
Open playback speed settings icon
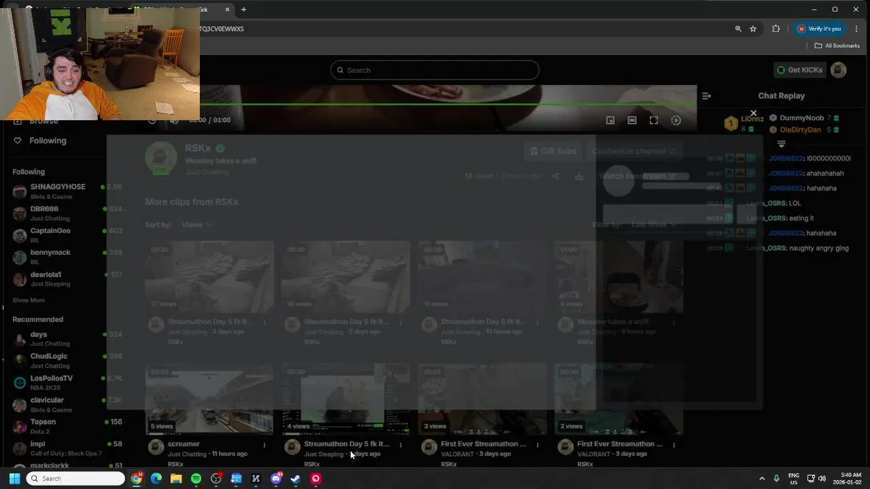(x=676, y=120)
